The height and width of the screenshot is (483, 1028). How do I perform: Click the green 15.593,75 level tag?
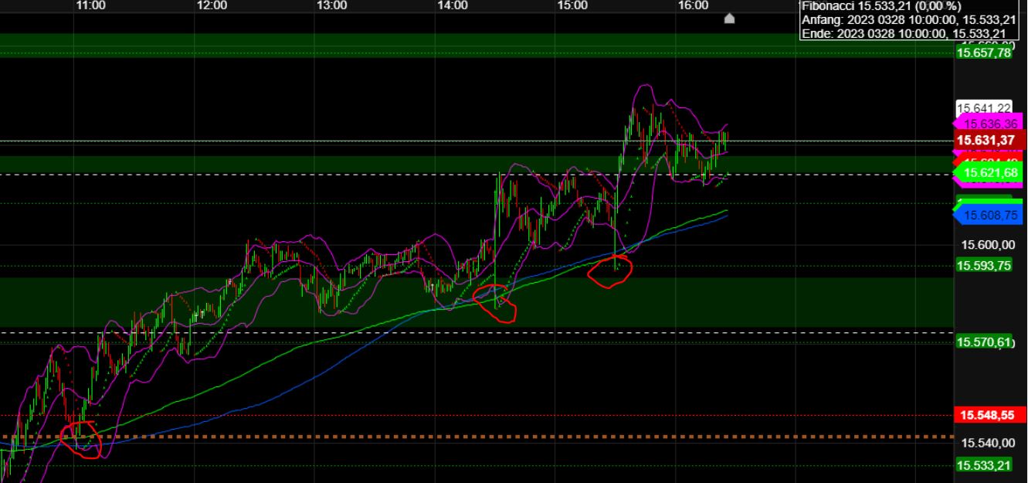tap(986, 265)
